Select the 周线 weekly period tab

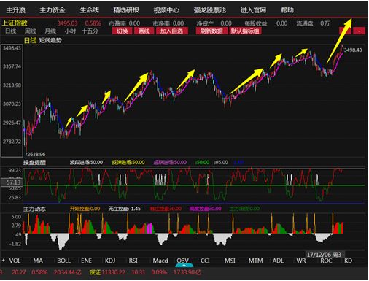pos(31,31)
